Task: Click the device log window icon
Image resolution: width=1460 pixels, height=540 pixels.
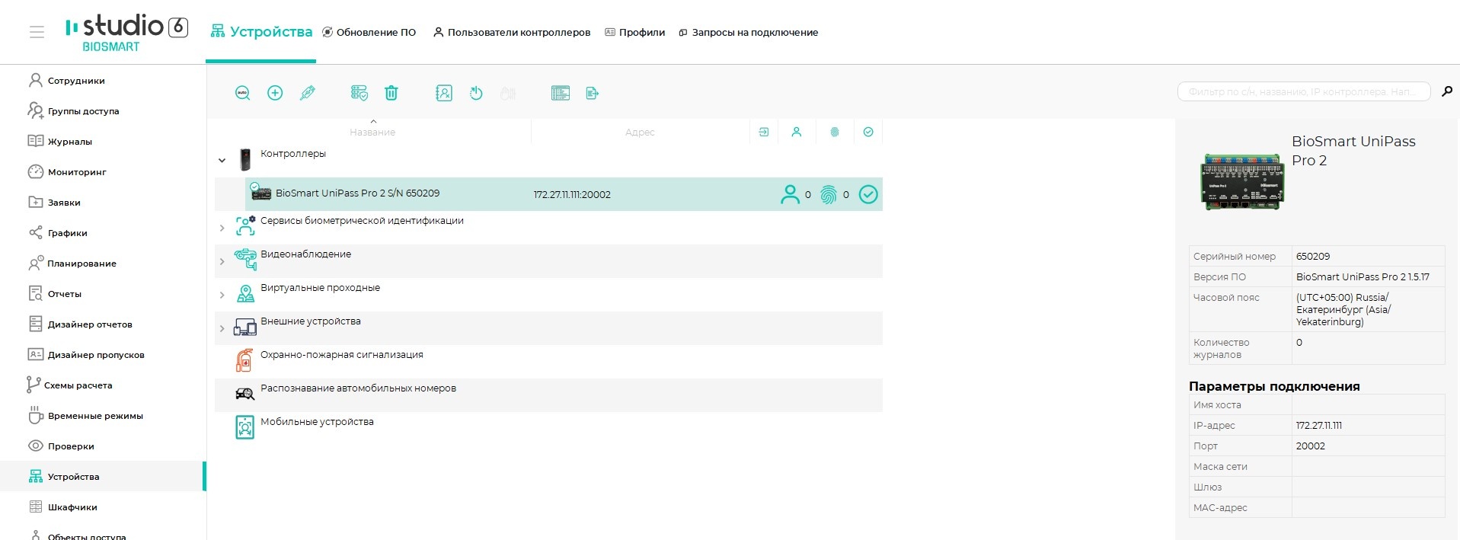Action: (x=561, y=93)
